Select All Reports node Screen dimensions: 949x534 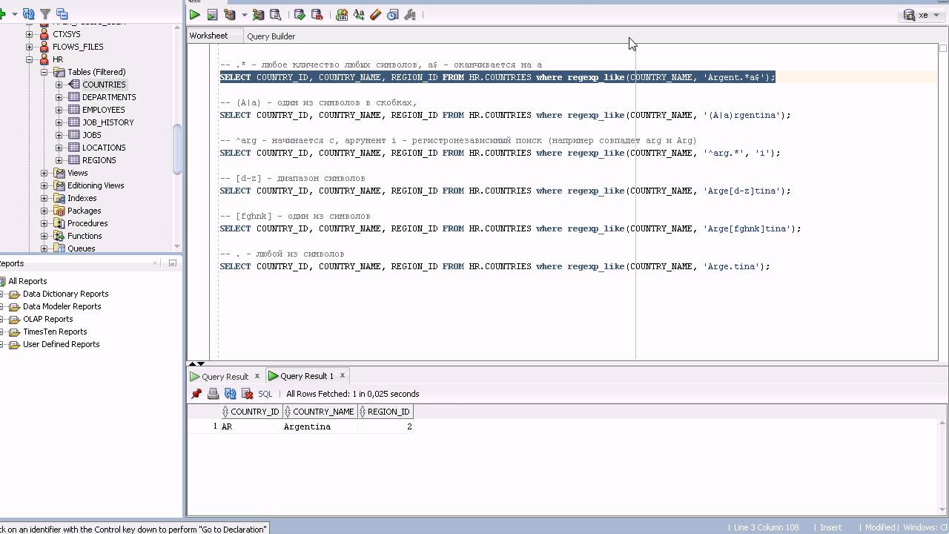(27, 281)
